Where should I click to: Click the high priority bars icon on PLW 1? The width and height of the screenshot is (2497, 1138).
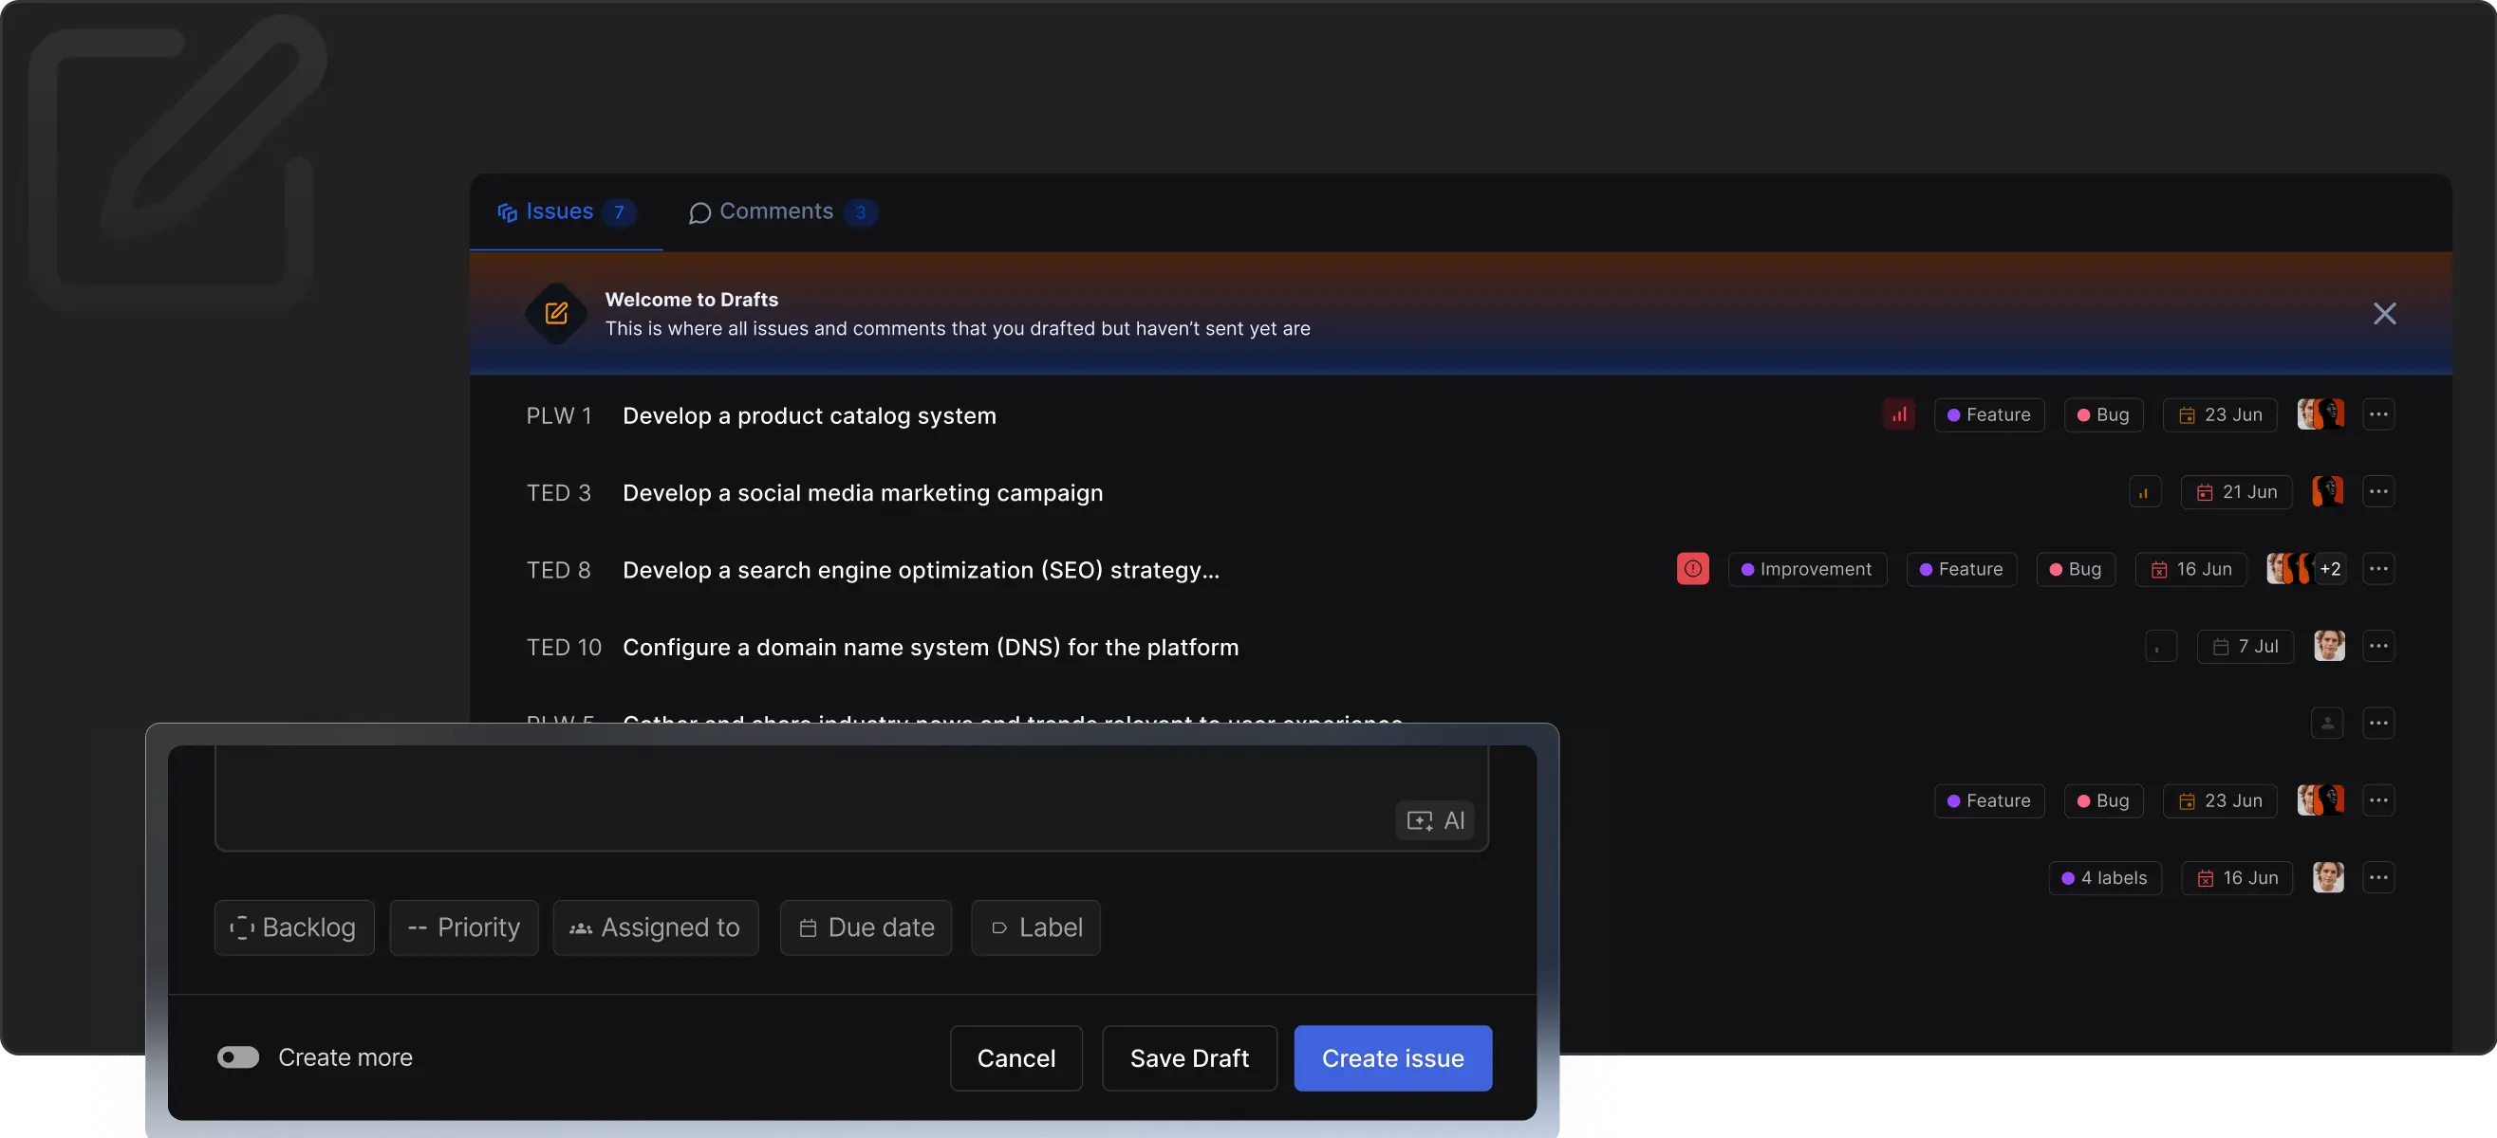pos(1898,414)
